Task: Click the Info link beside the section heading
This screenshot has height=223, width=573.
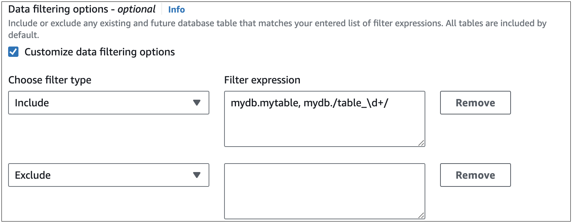Action: 176,9
